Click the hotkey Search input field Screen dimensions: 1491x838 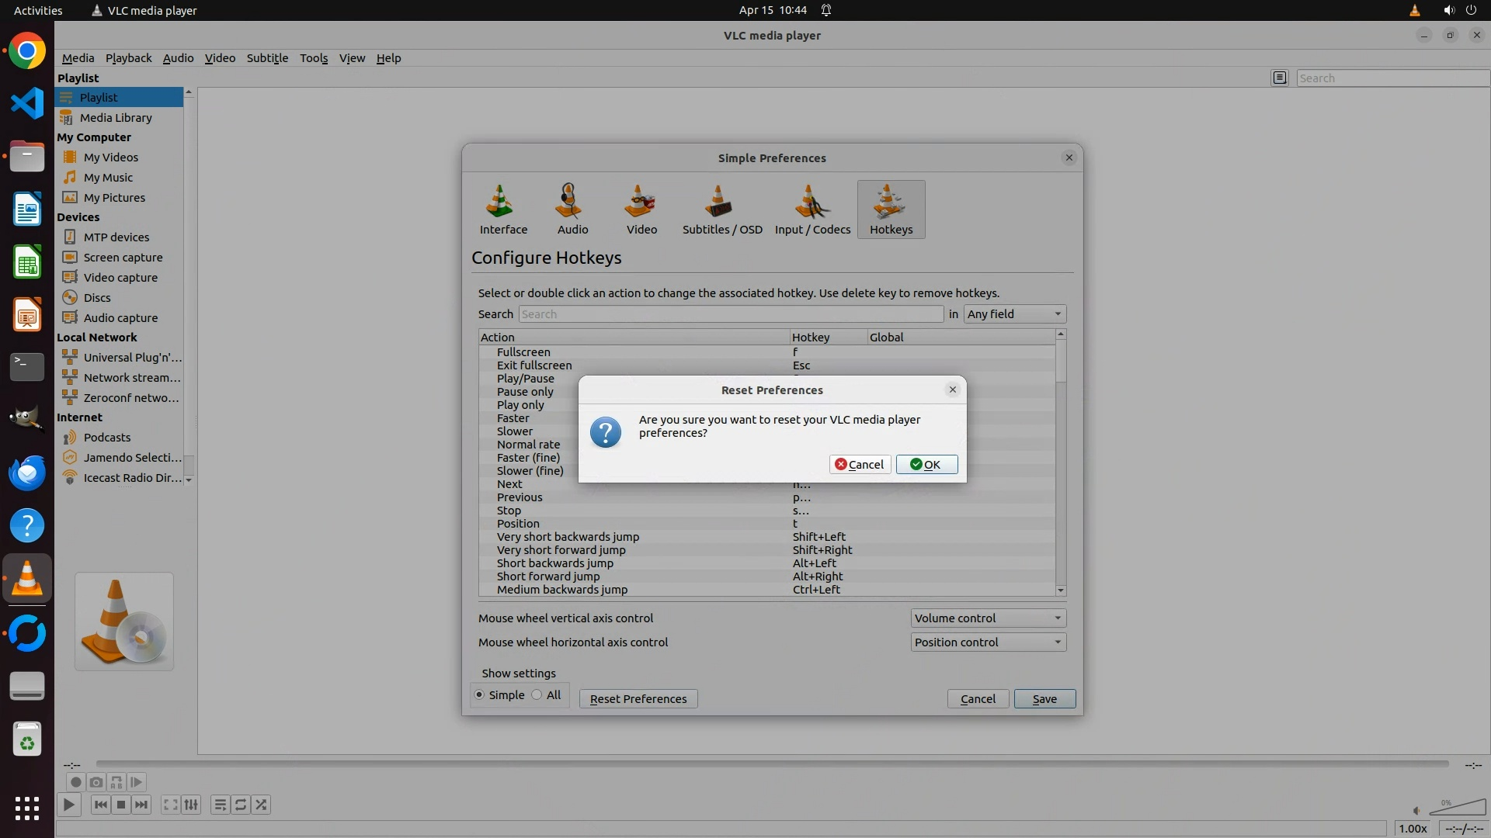tap(730, 314)
